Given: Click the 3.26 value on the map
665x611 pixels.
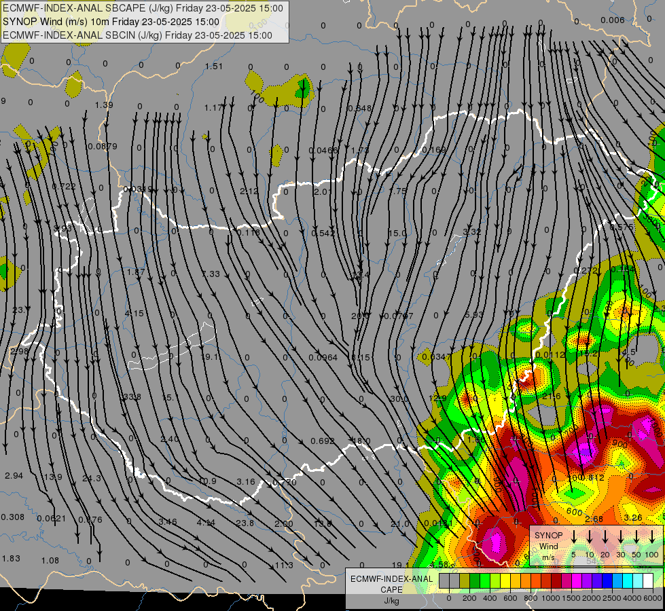Looking at the screenshot, I should point(633,517).
